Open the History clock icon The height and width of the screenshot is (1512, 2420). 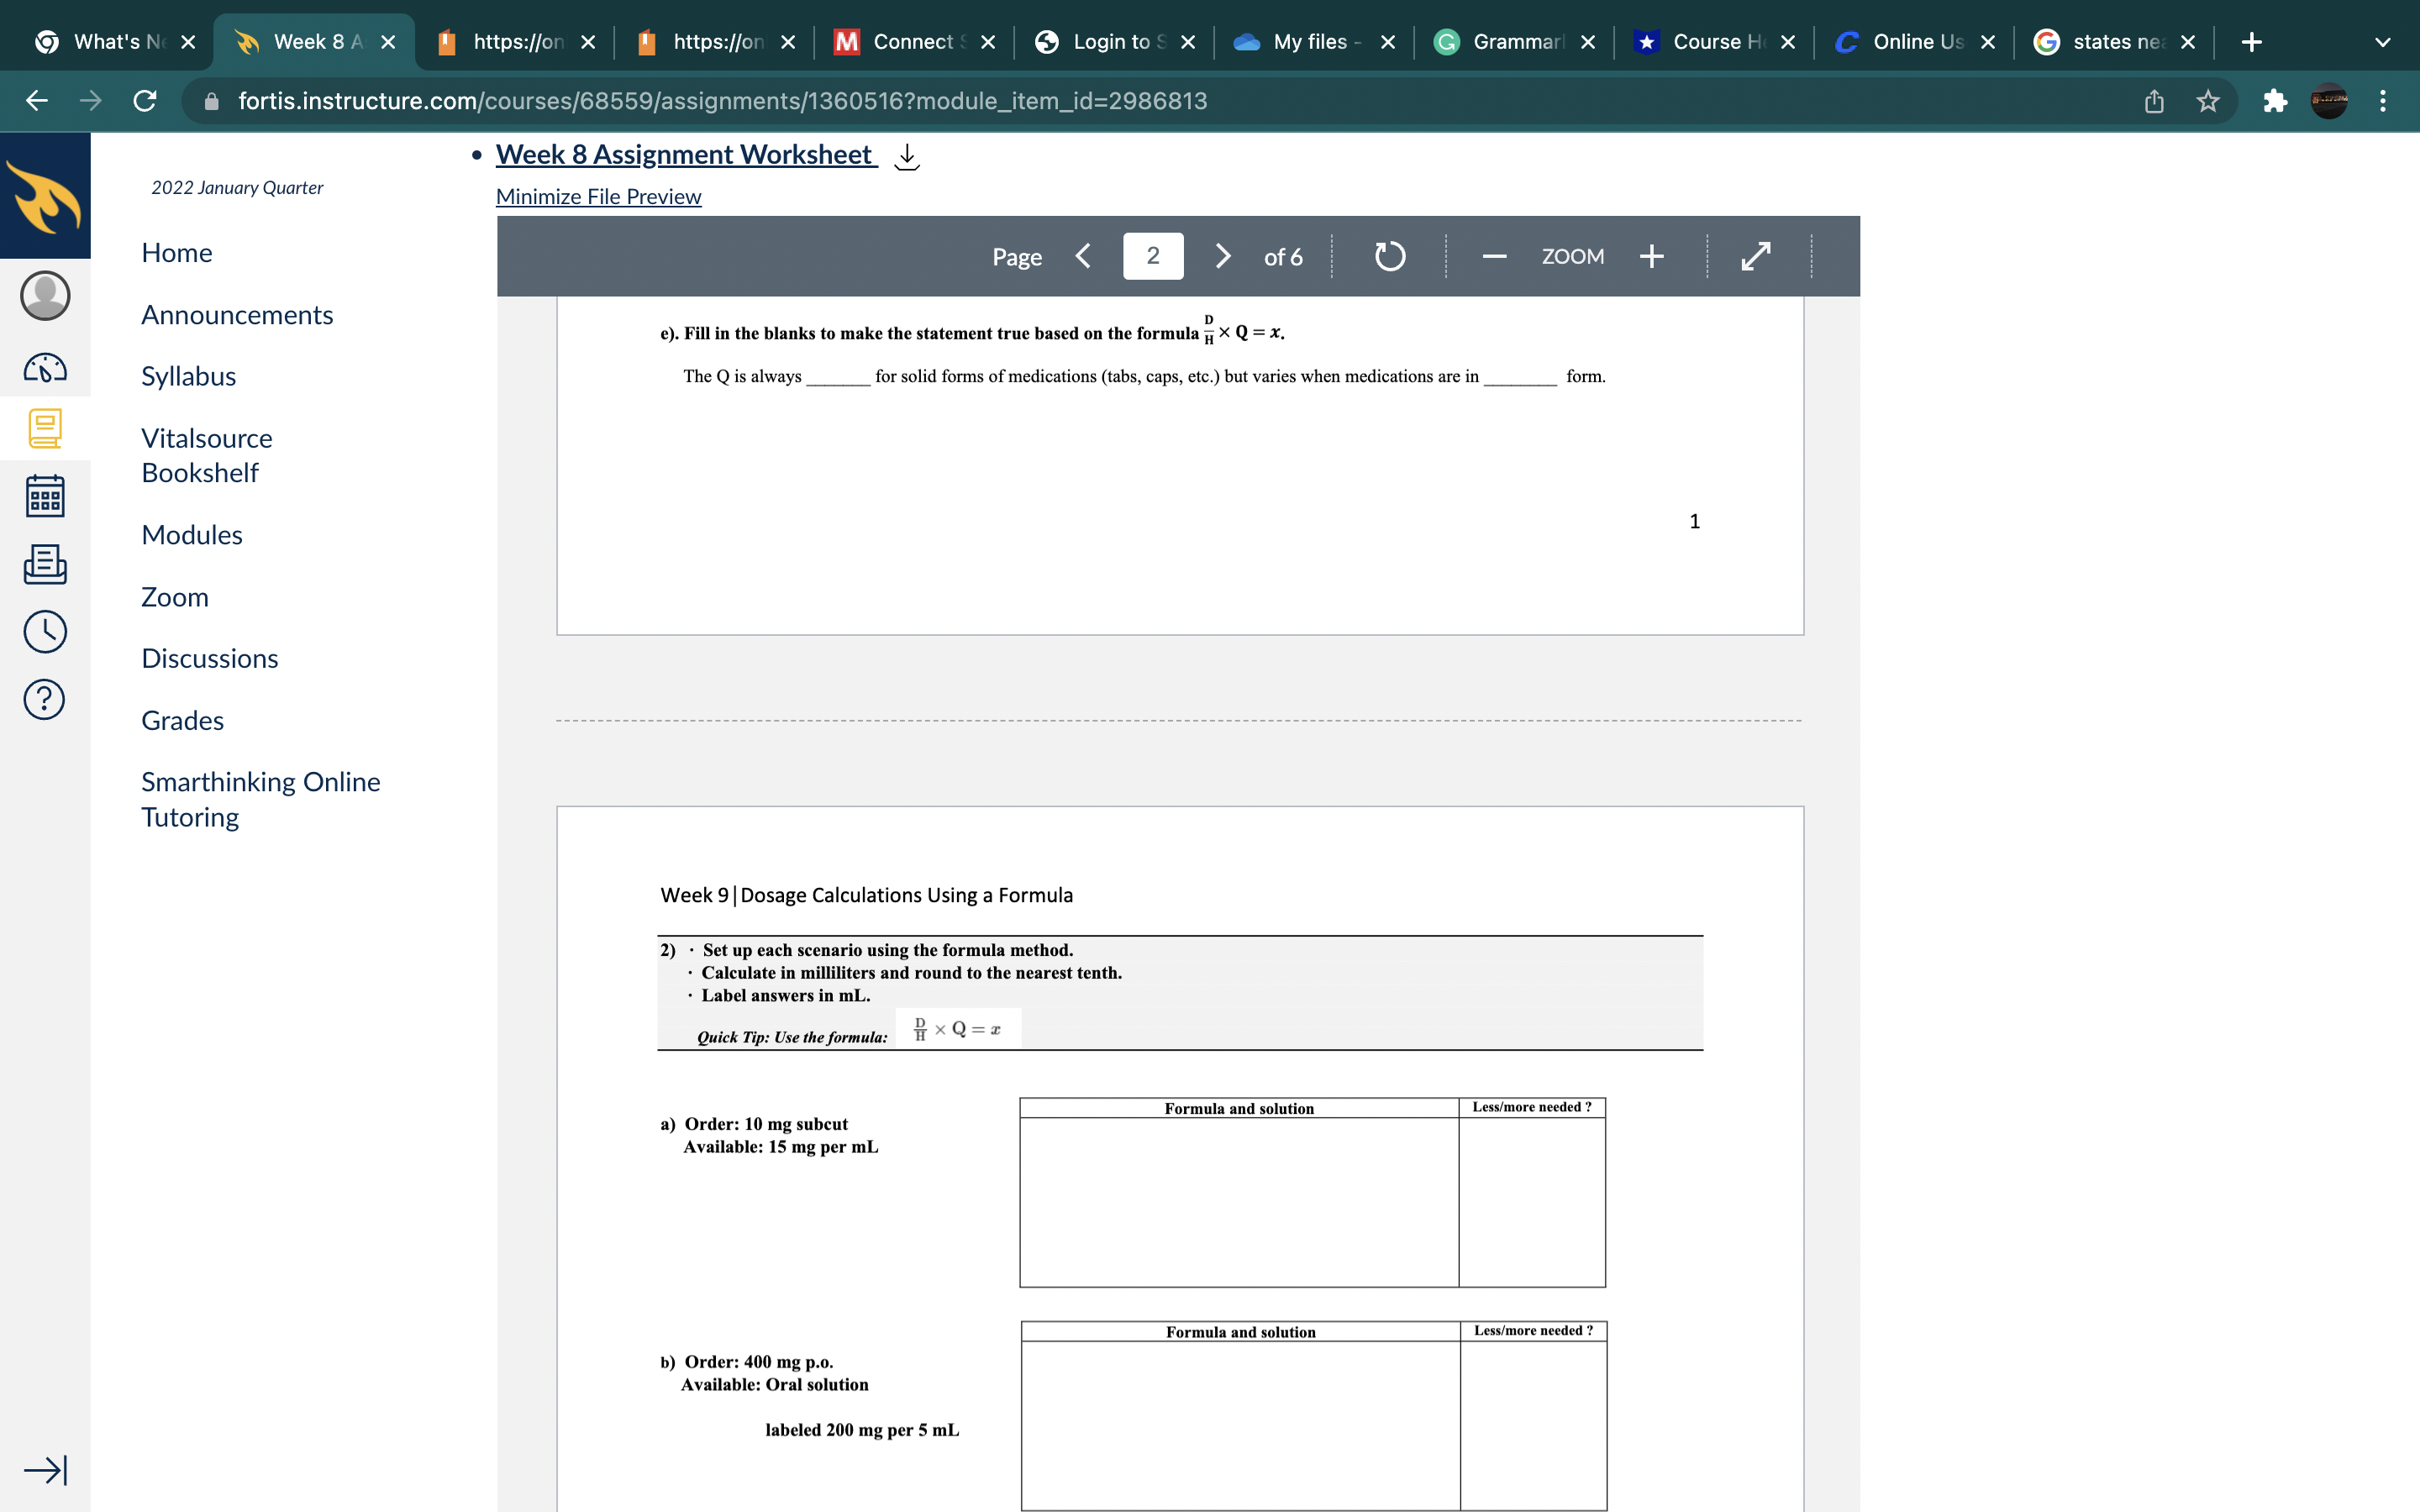[x=45, y=632]
